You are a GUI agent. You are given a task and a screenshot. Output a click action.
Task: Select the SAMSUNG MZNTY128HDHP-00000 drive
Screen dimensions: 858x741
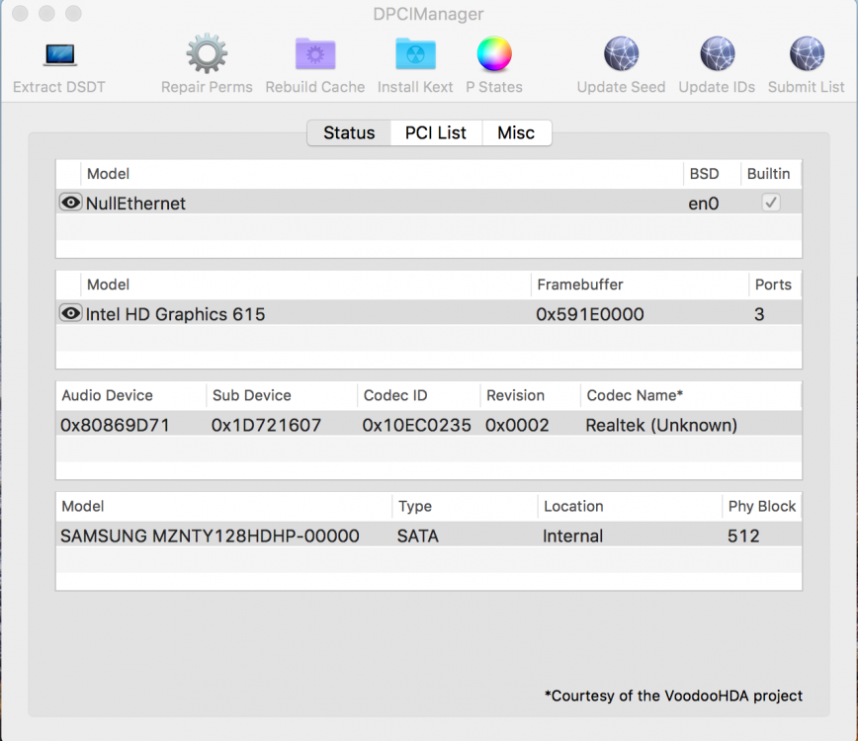coord(210,535)
